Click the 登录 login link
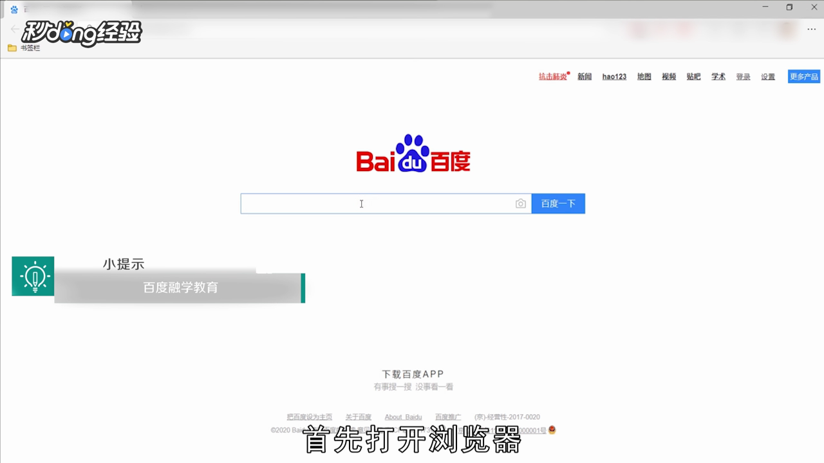This screenshot has height=463, width=824. click(744, 77)
